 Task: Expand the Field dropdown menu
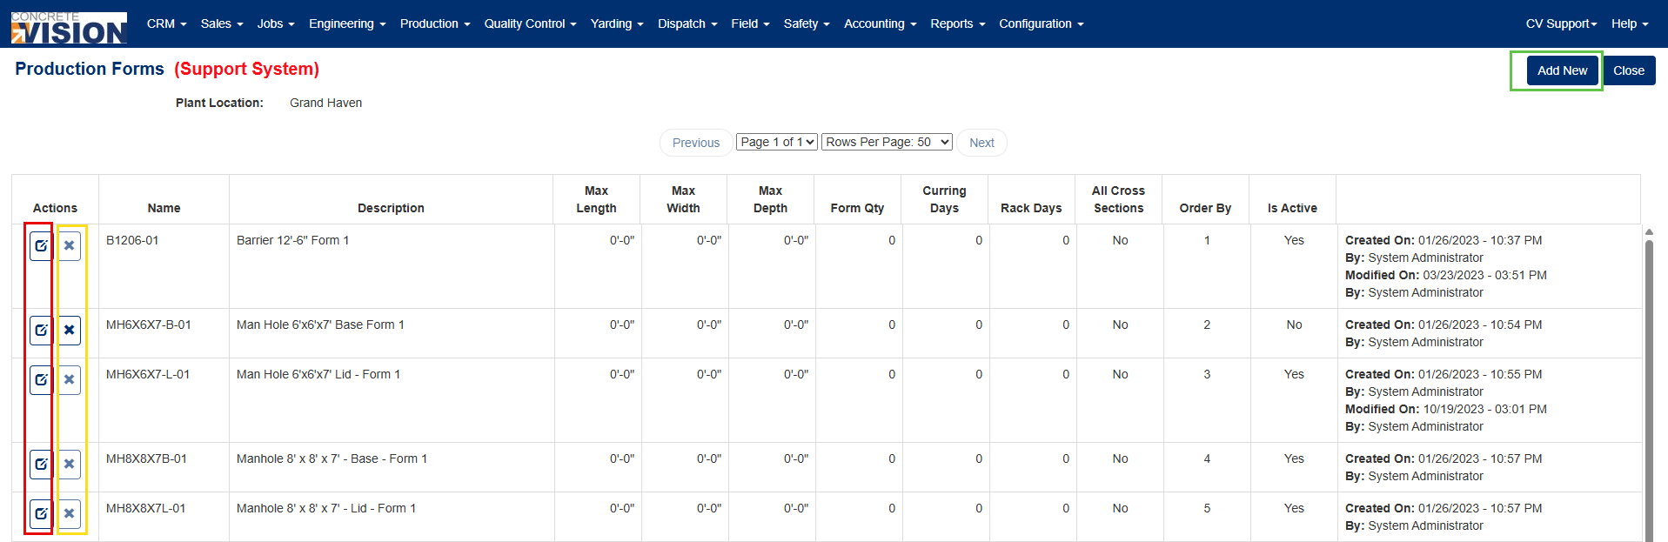[x=749, y=23]
